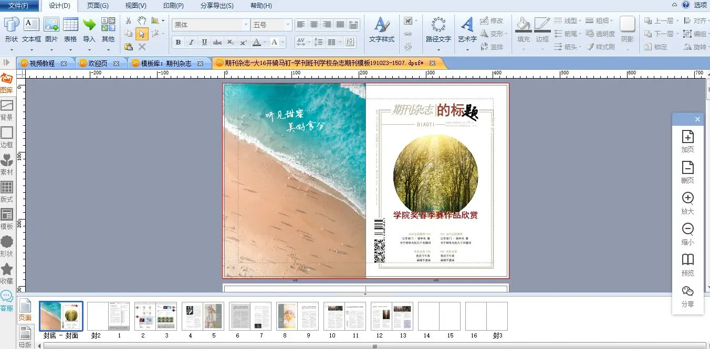Viewport: 710px width, 349px height.
Task: Open the 五号 font size dropdown
Action: pyautogui.click(x=288, y=25)
